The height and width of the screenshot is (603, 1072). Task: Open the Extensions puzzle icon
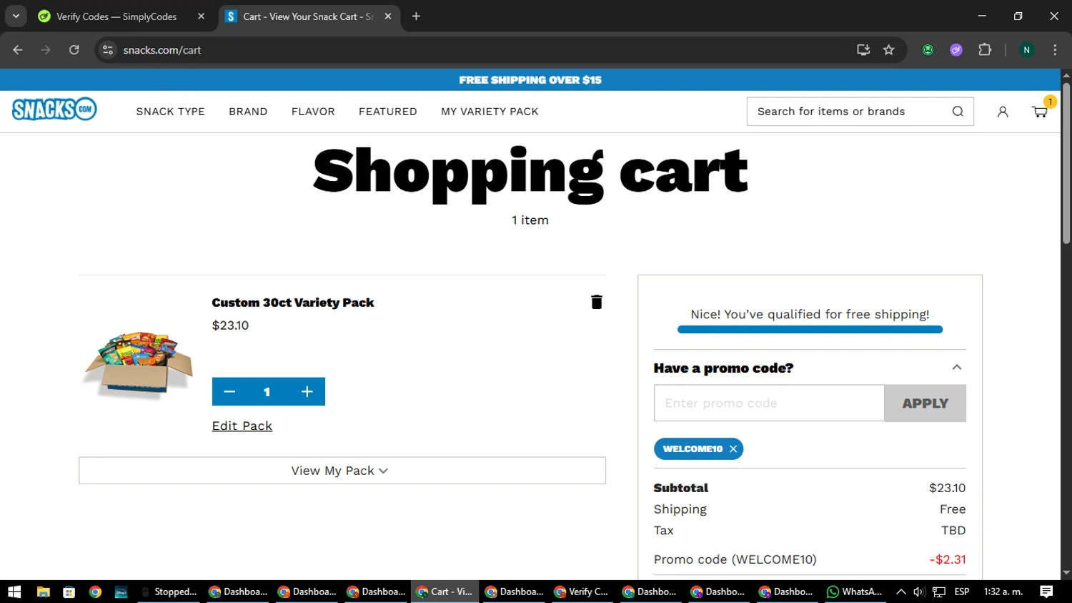[985, 49]
